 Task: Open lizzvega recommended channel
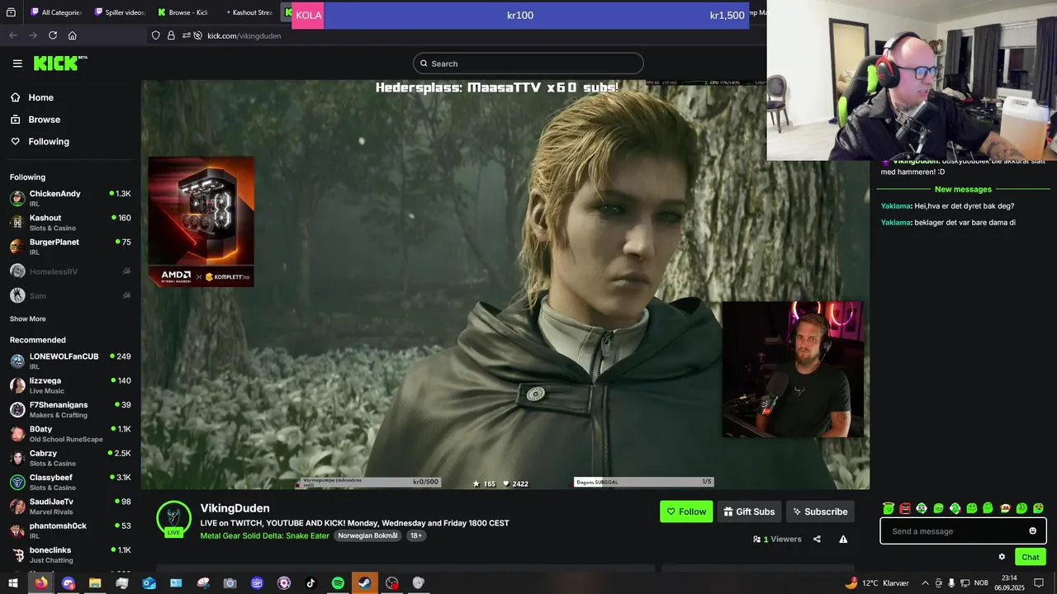[70, 385]
